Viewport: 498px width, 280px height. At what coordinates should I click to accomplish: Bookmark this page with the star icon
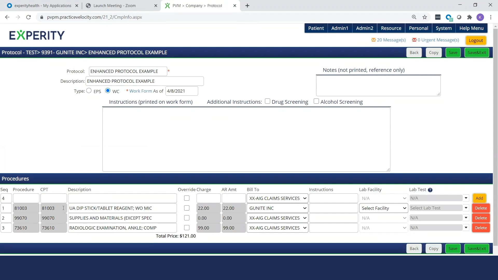(x=425, y=17)
